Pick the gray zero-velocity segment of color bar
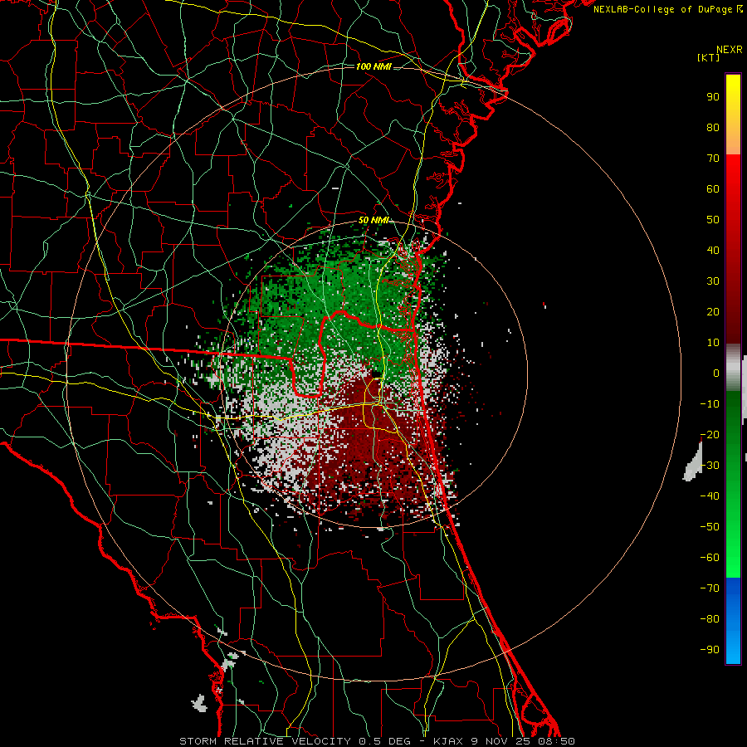The width and height of the screenshot is (747, 747). pos(733,368)
